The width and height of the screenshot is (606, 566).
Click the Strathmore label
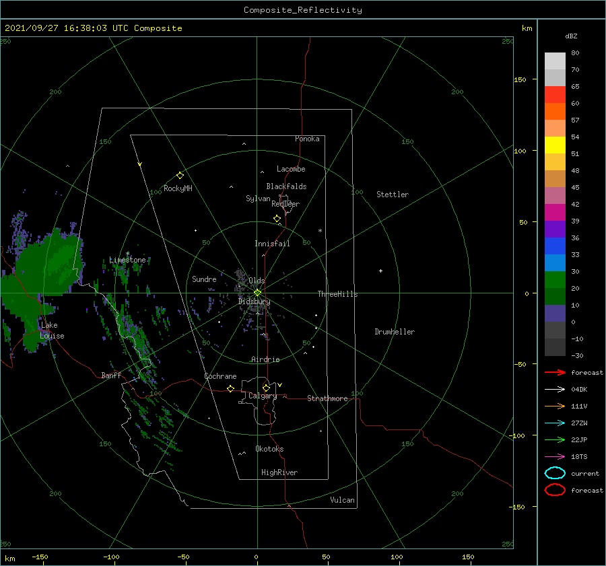(x=327, y=398)
